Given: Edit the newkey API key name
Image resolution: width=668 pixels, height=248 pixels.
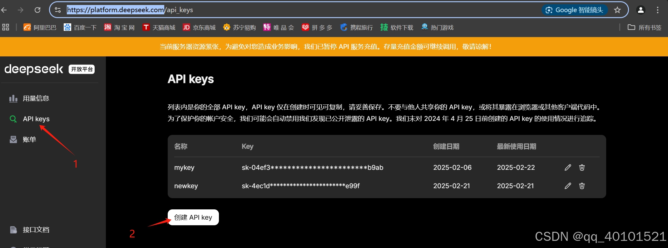Looking at the screenshot, I should click(x=568, y=186).
